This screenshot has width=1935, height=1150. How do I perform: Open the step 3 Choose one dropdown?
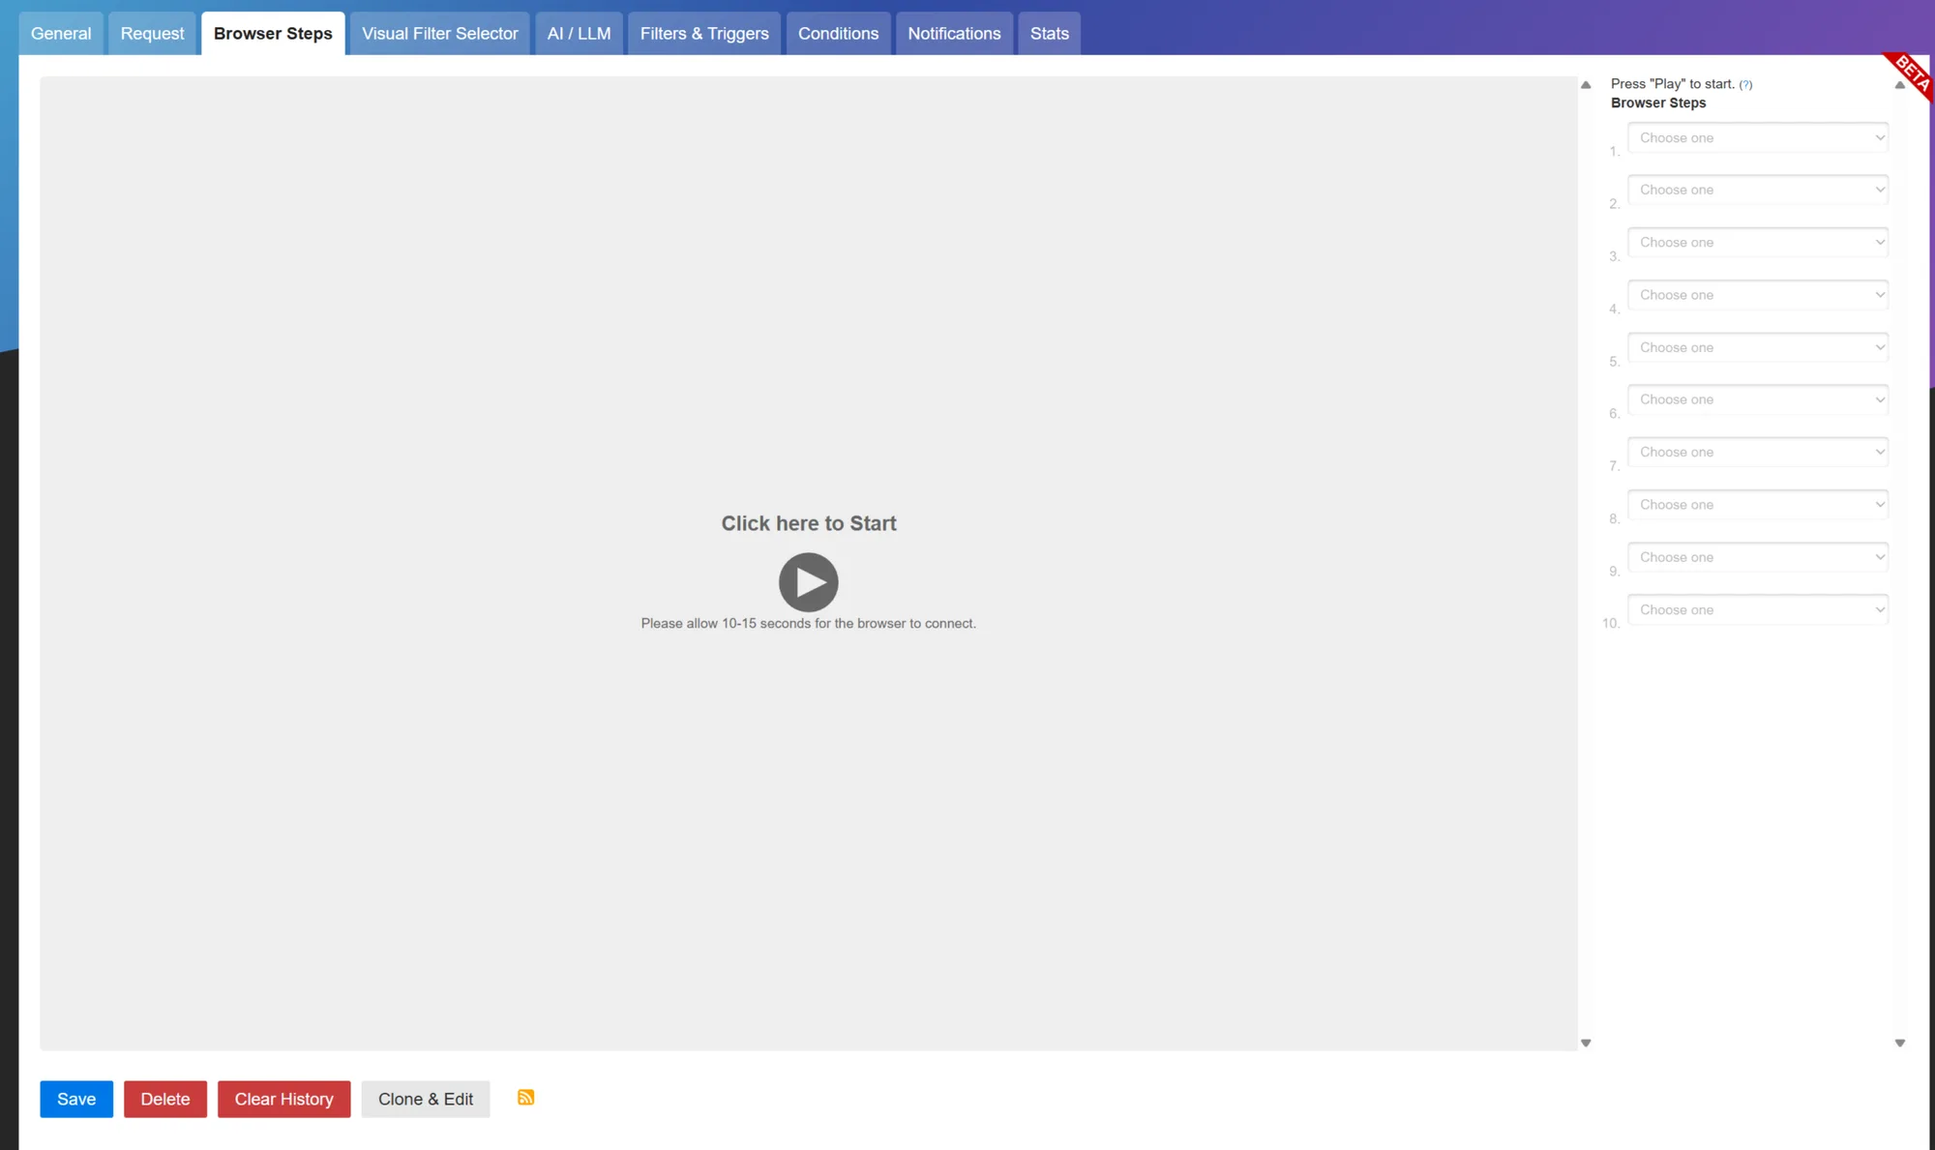pyautogui.click(x=1758, y=242)
